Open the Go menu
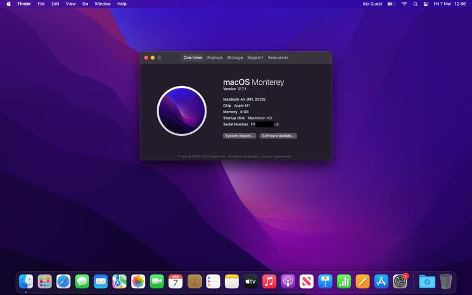Image resolution: width=472 pixels, height=295 pixels. coord(85,4)
